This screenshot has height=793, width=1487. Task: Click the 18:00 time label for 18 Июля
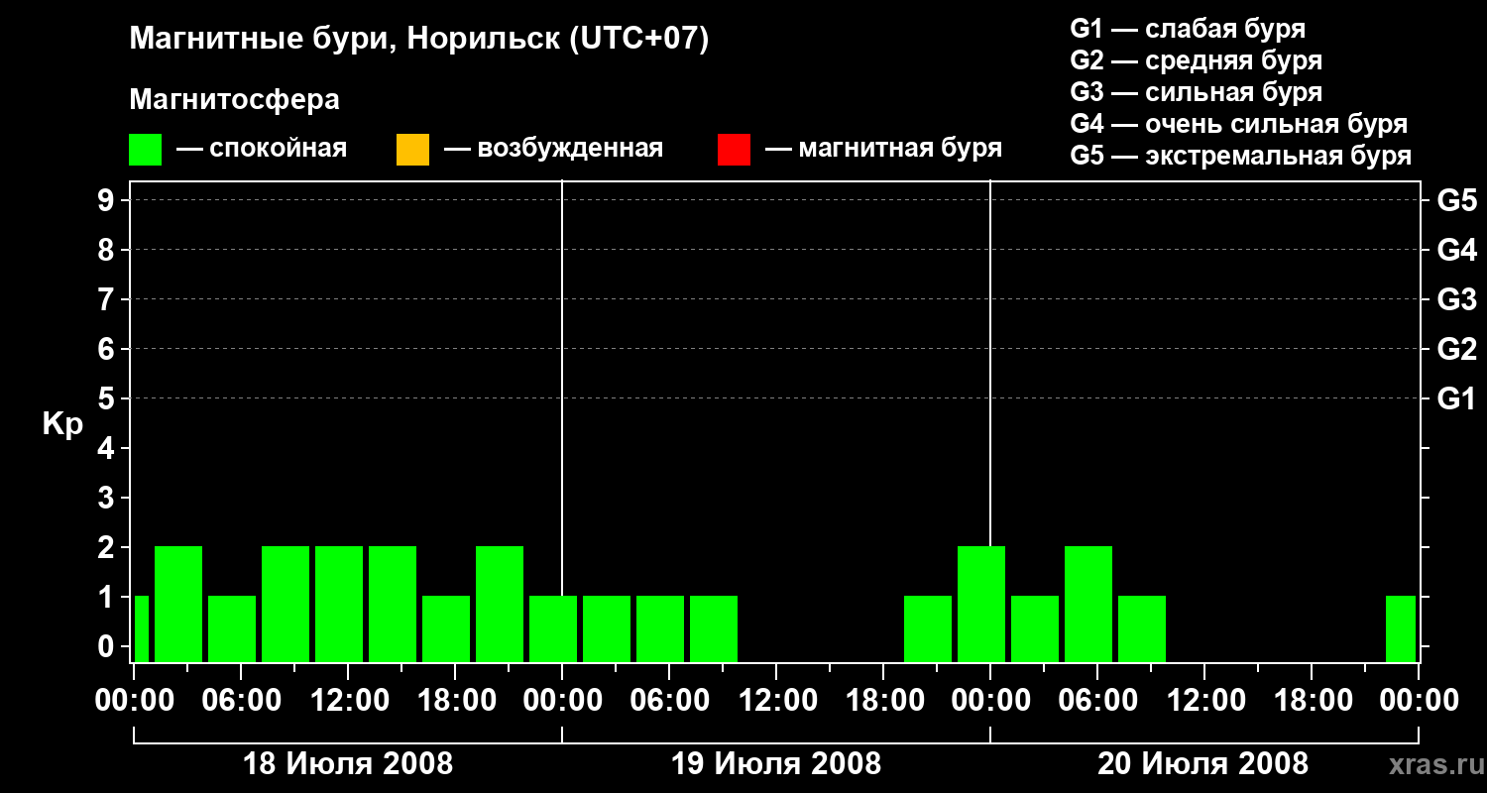[x=455, y=700]
